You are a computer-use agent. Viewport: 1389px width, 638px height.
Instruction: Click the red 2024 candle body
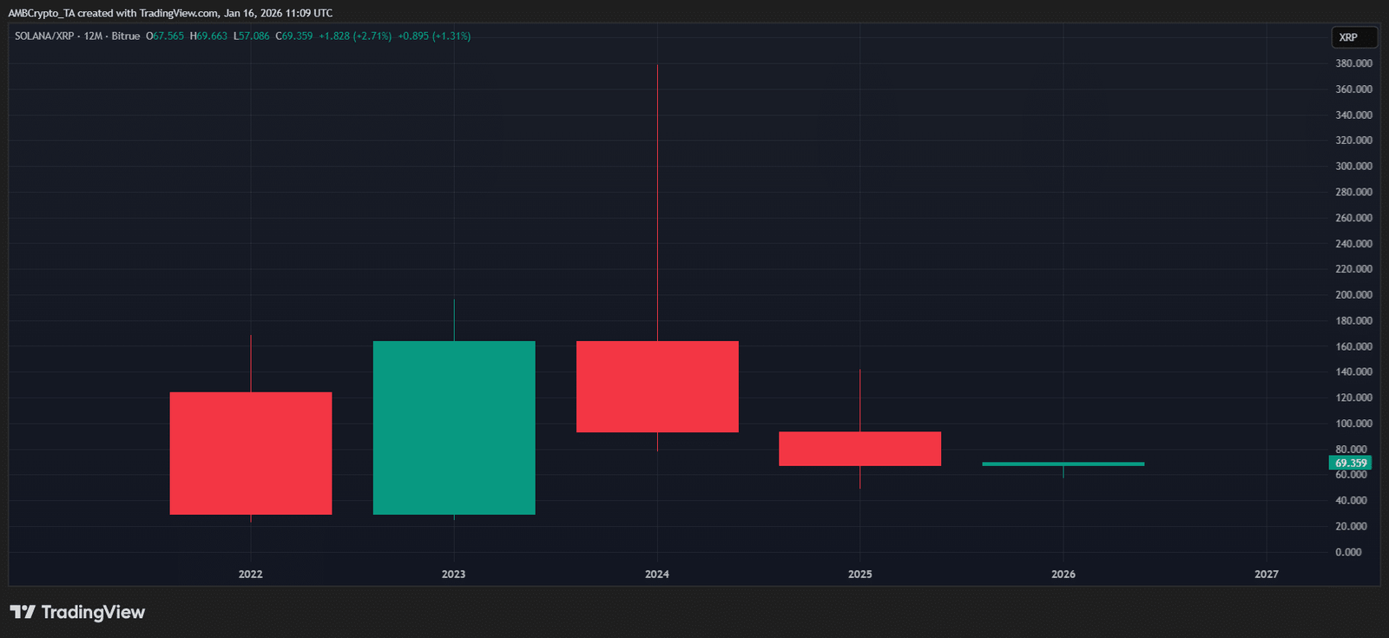(657, 386)
